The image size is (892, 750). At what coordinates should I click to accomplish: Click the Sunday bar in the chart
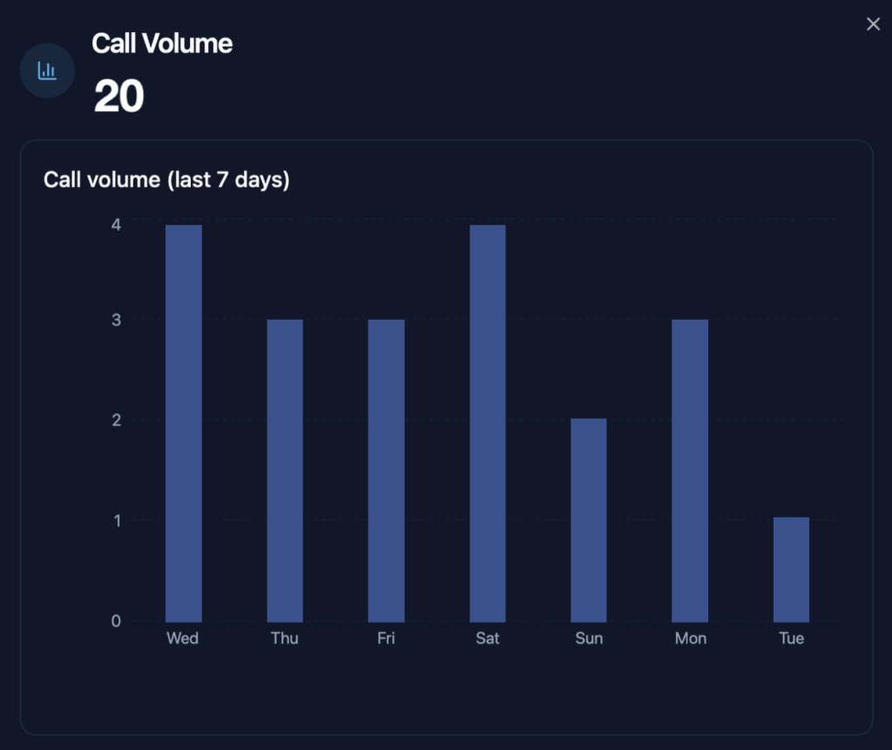[589, 520]
